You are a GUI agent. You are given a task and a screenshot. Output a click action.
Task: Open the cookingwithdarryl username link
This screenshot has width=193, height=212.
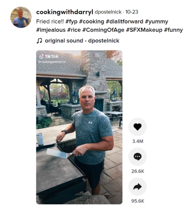click(x=64, y=12)
